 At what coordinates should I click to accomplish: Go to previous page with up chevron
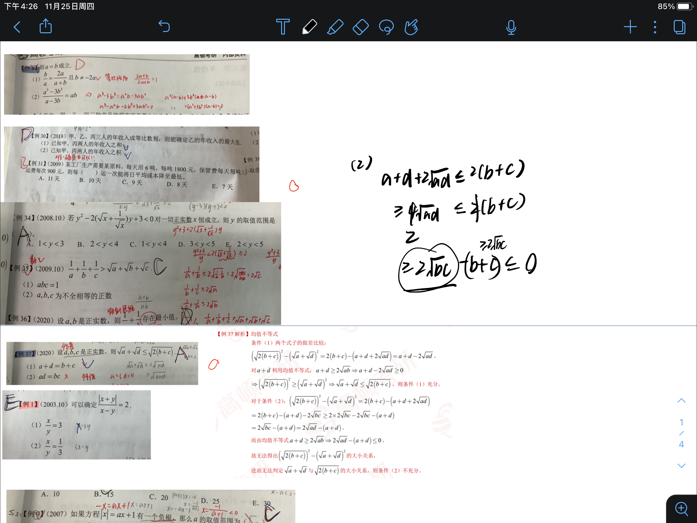tap(681, 401)
